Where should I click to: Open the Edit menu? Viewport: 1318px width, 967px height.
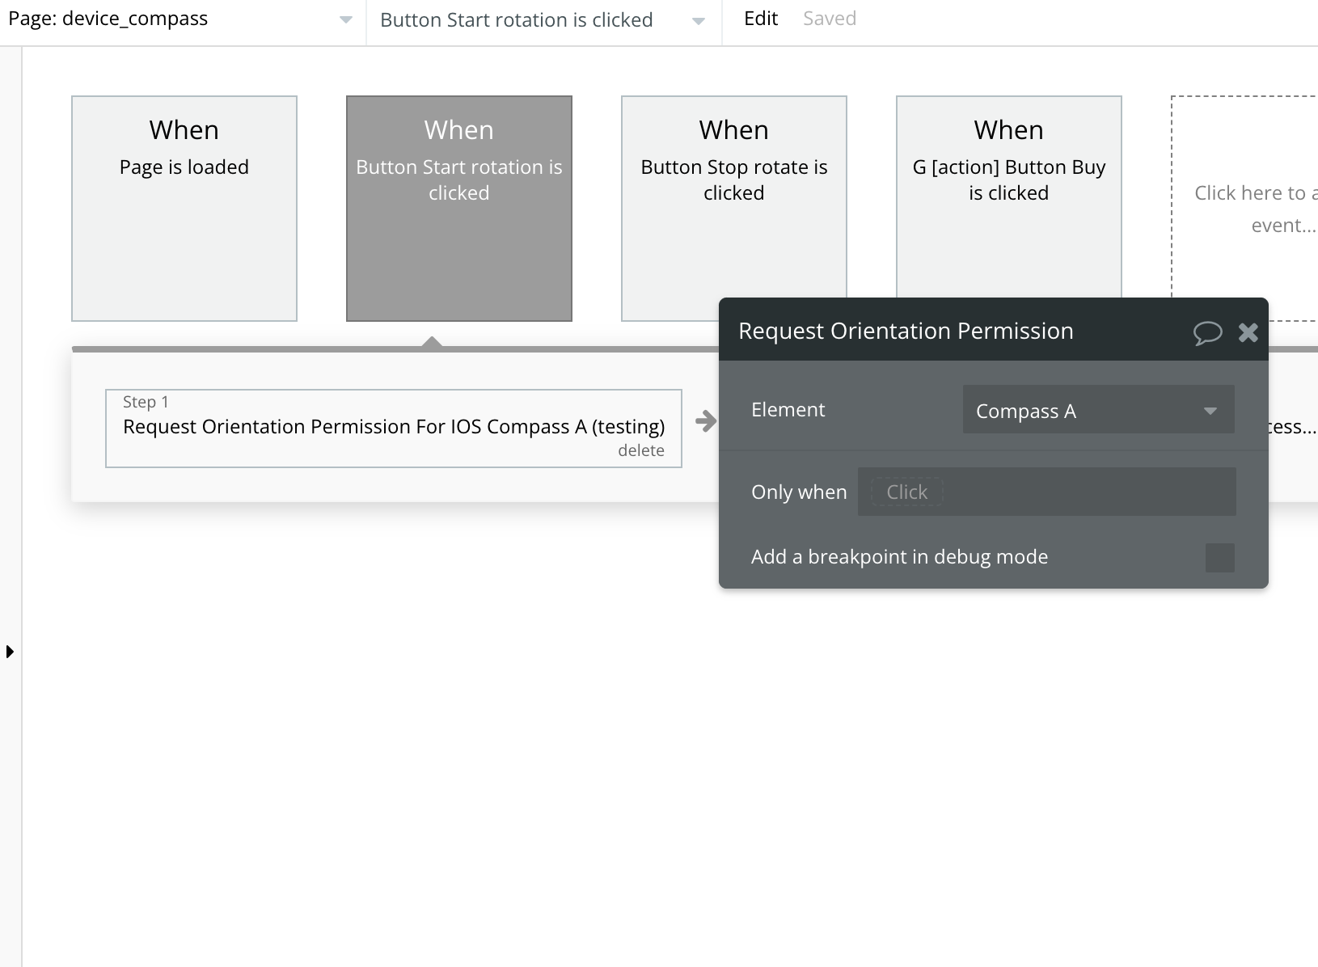click(x=760, y=19)
